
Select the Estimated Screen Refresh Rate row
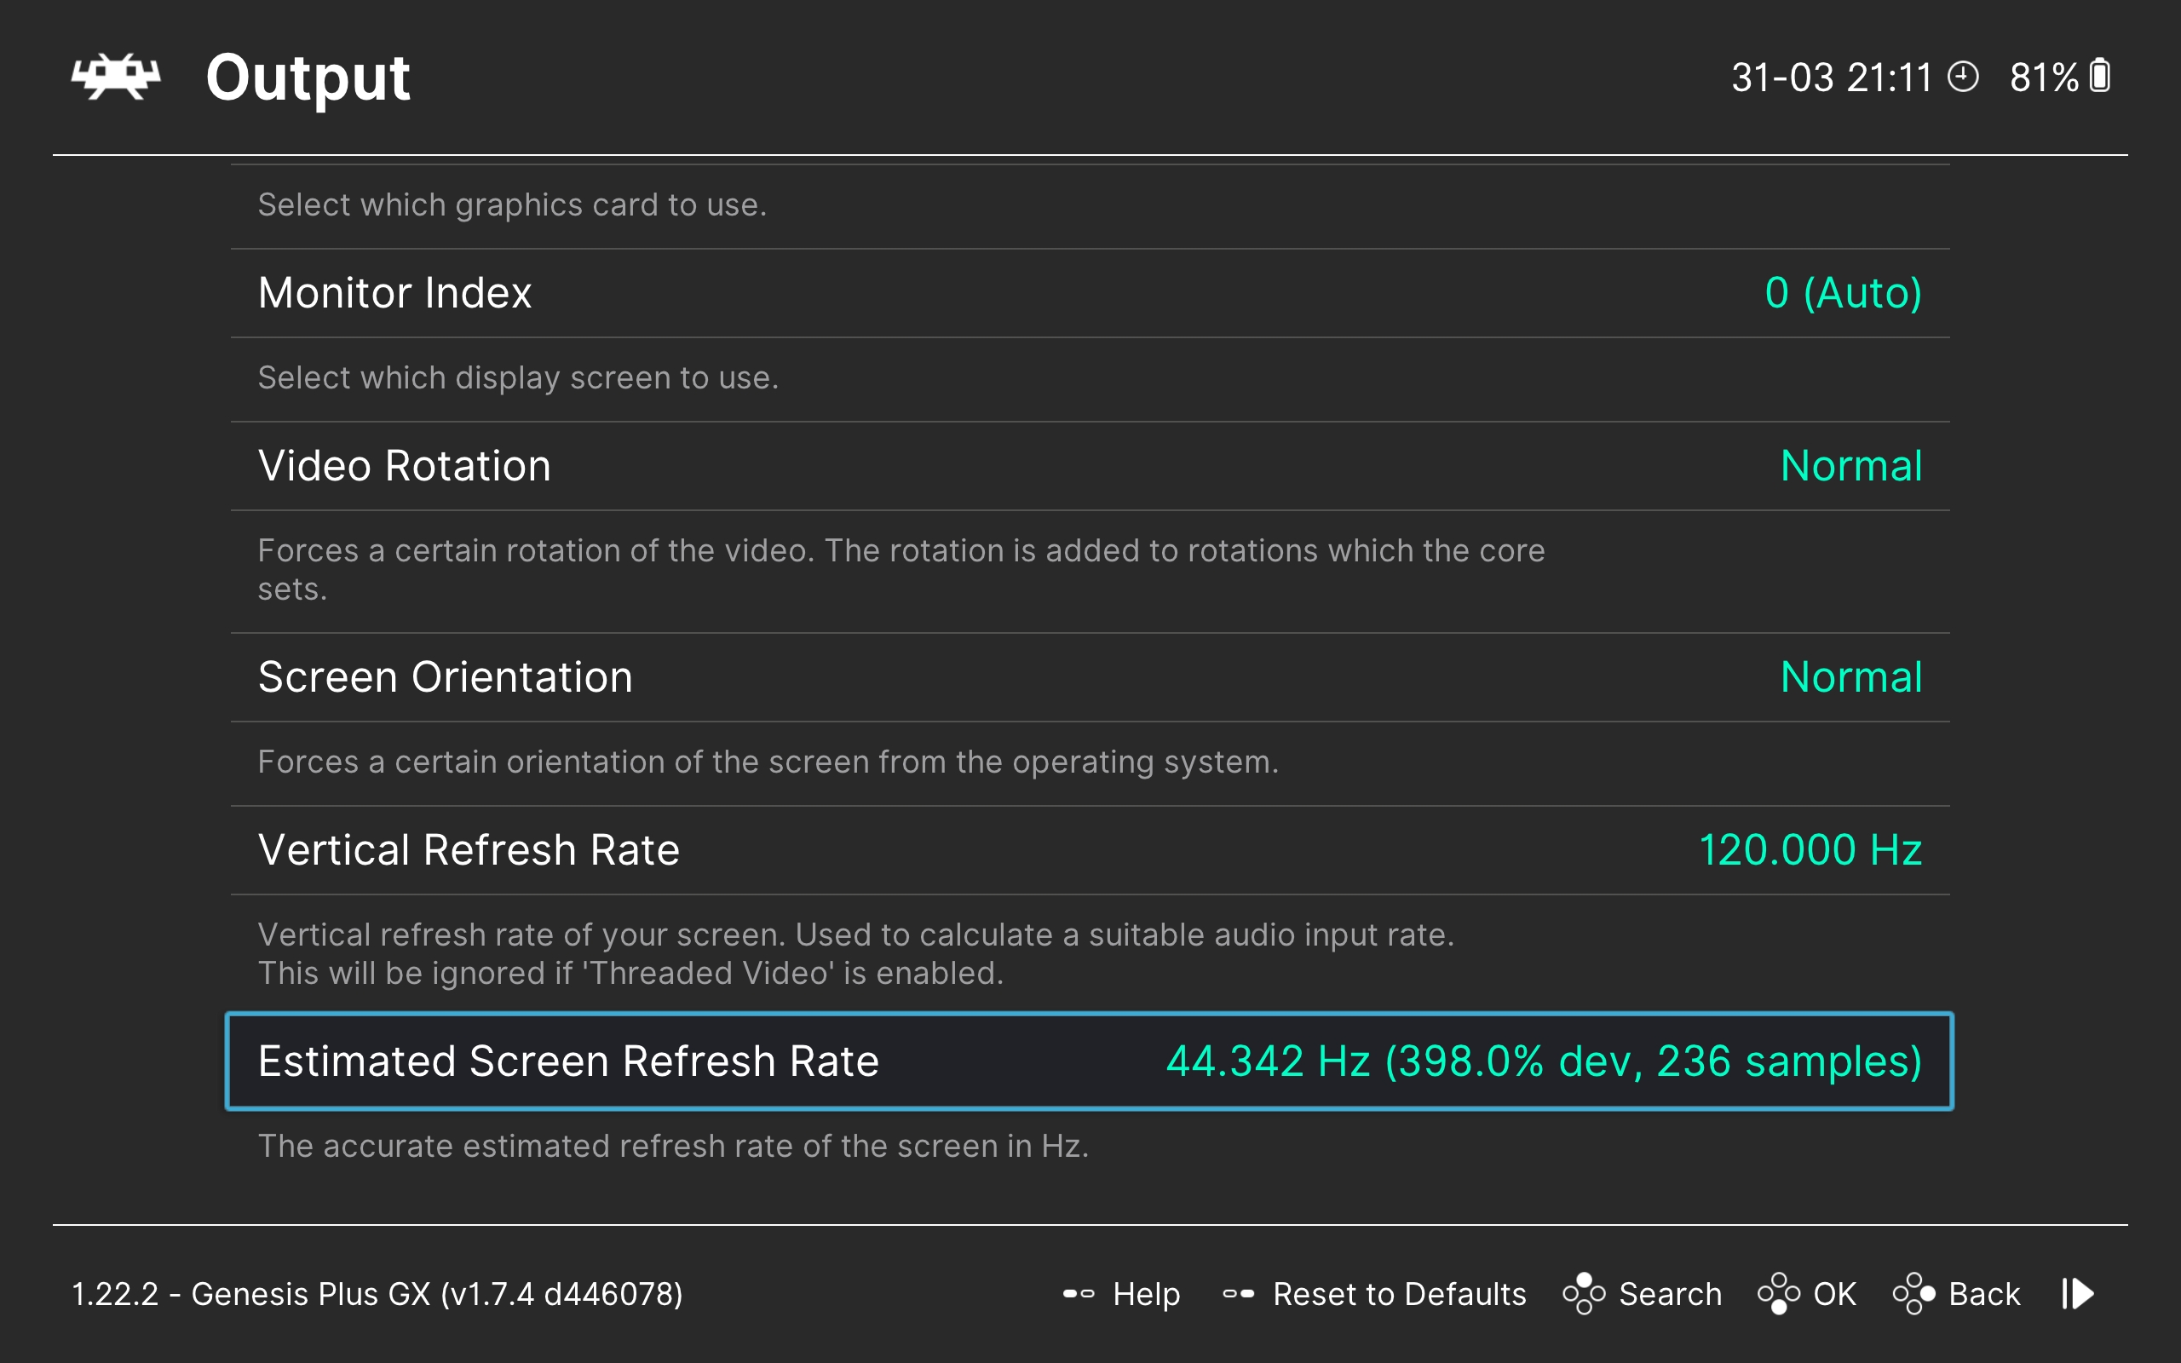coord(1089,1061)
